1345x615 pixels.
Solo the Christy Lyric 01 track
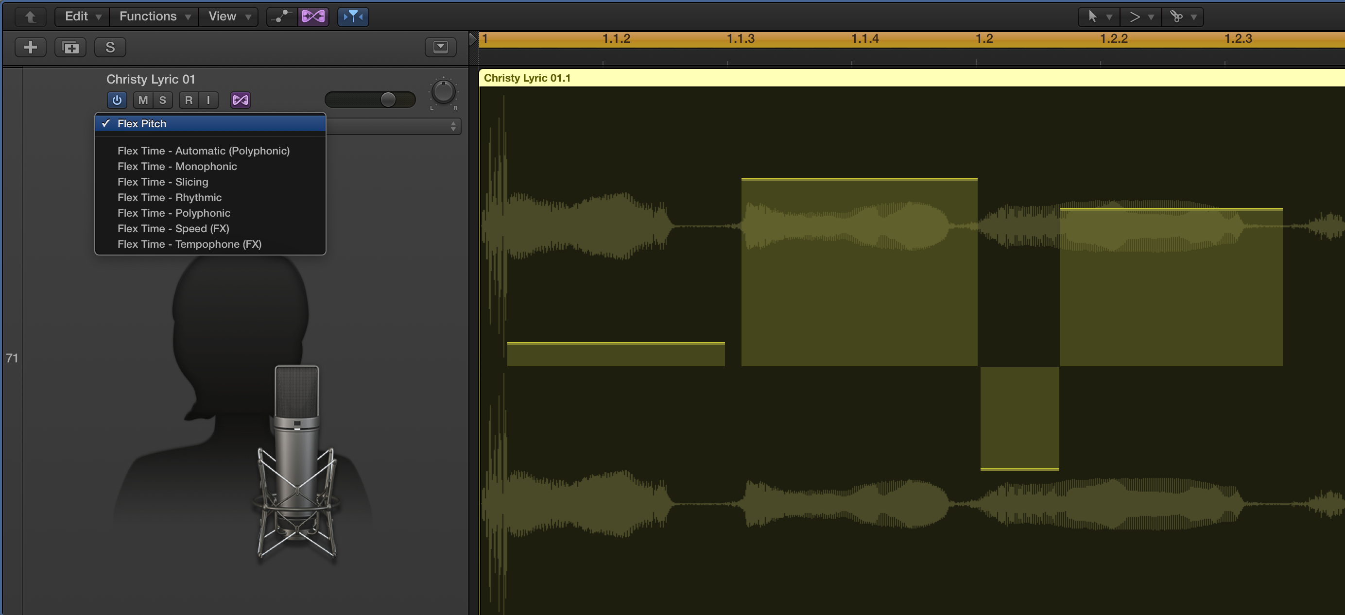[x=161, y=100]
